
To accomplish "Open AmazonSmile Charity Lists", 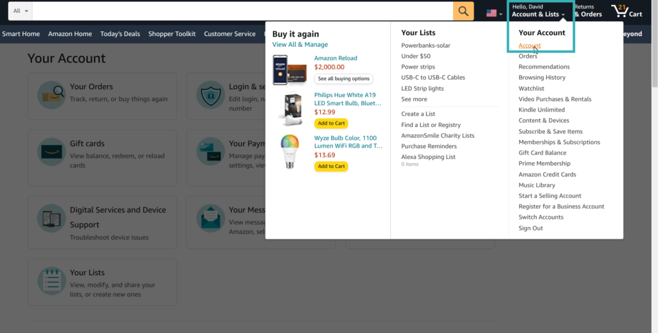I will pyautogui.click(x=438, y=136).
